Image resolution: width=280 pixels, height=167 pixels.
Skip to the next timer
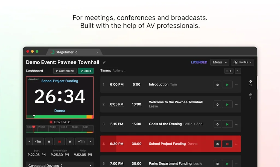pyautogui.click(x=70, y=141)
